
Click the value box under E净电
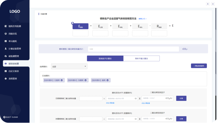120,33
